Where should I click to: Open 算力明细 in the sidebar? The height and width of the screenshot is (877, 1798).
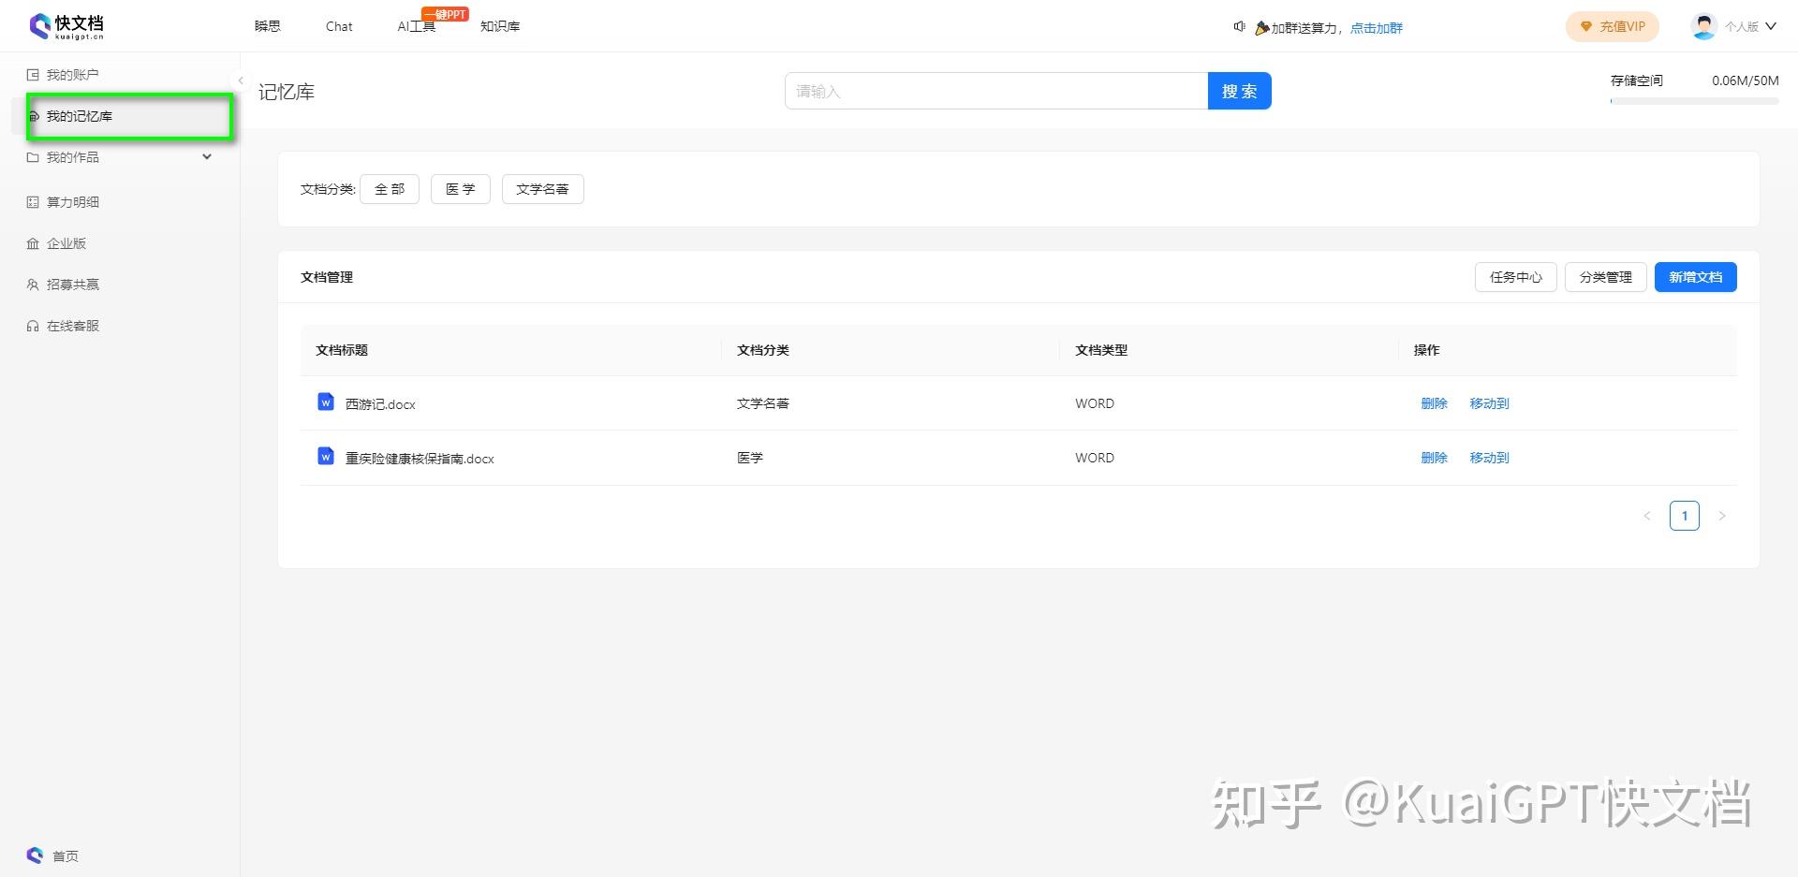click(64, 202)
